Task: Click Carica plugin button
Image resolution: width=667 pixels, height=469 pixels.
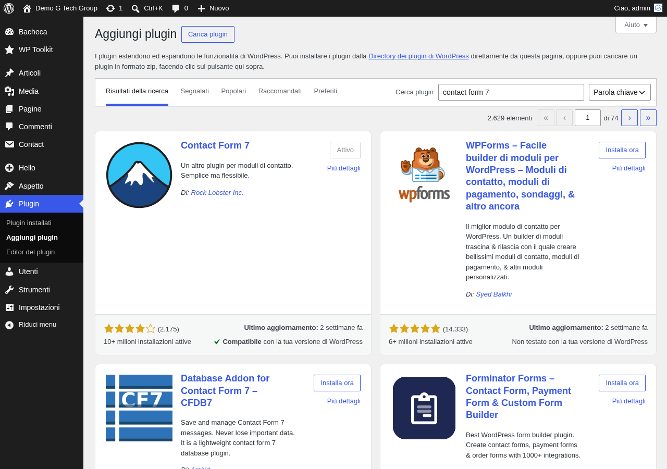Action: point(208,34)
